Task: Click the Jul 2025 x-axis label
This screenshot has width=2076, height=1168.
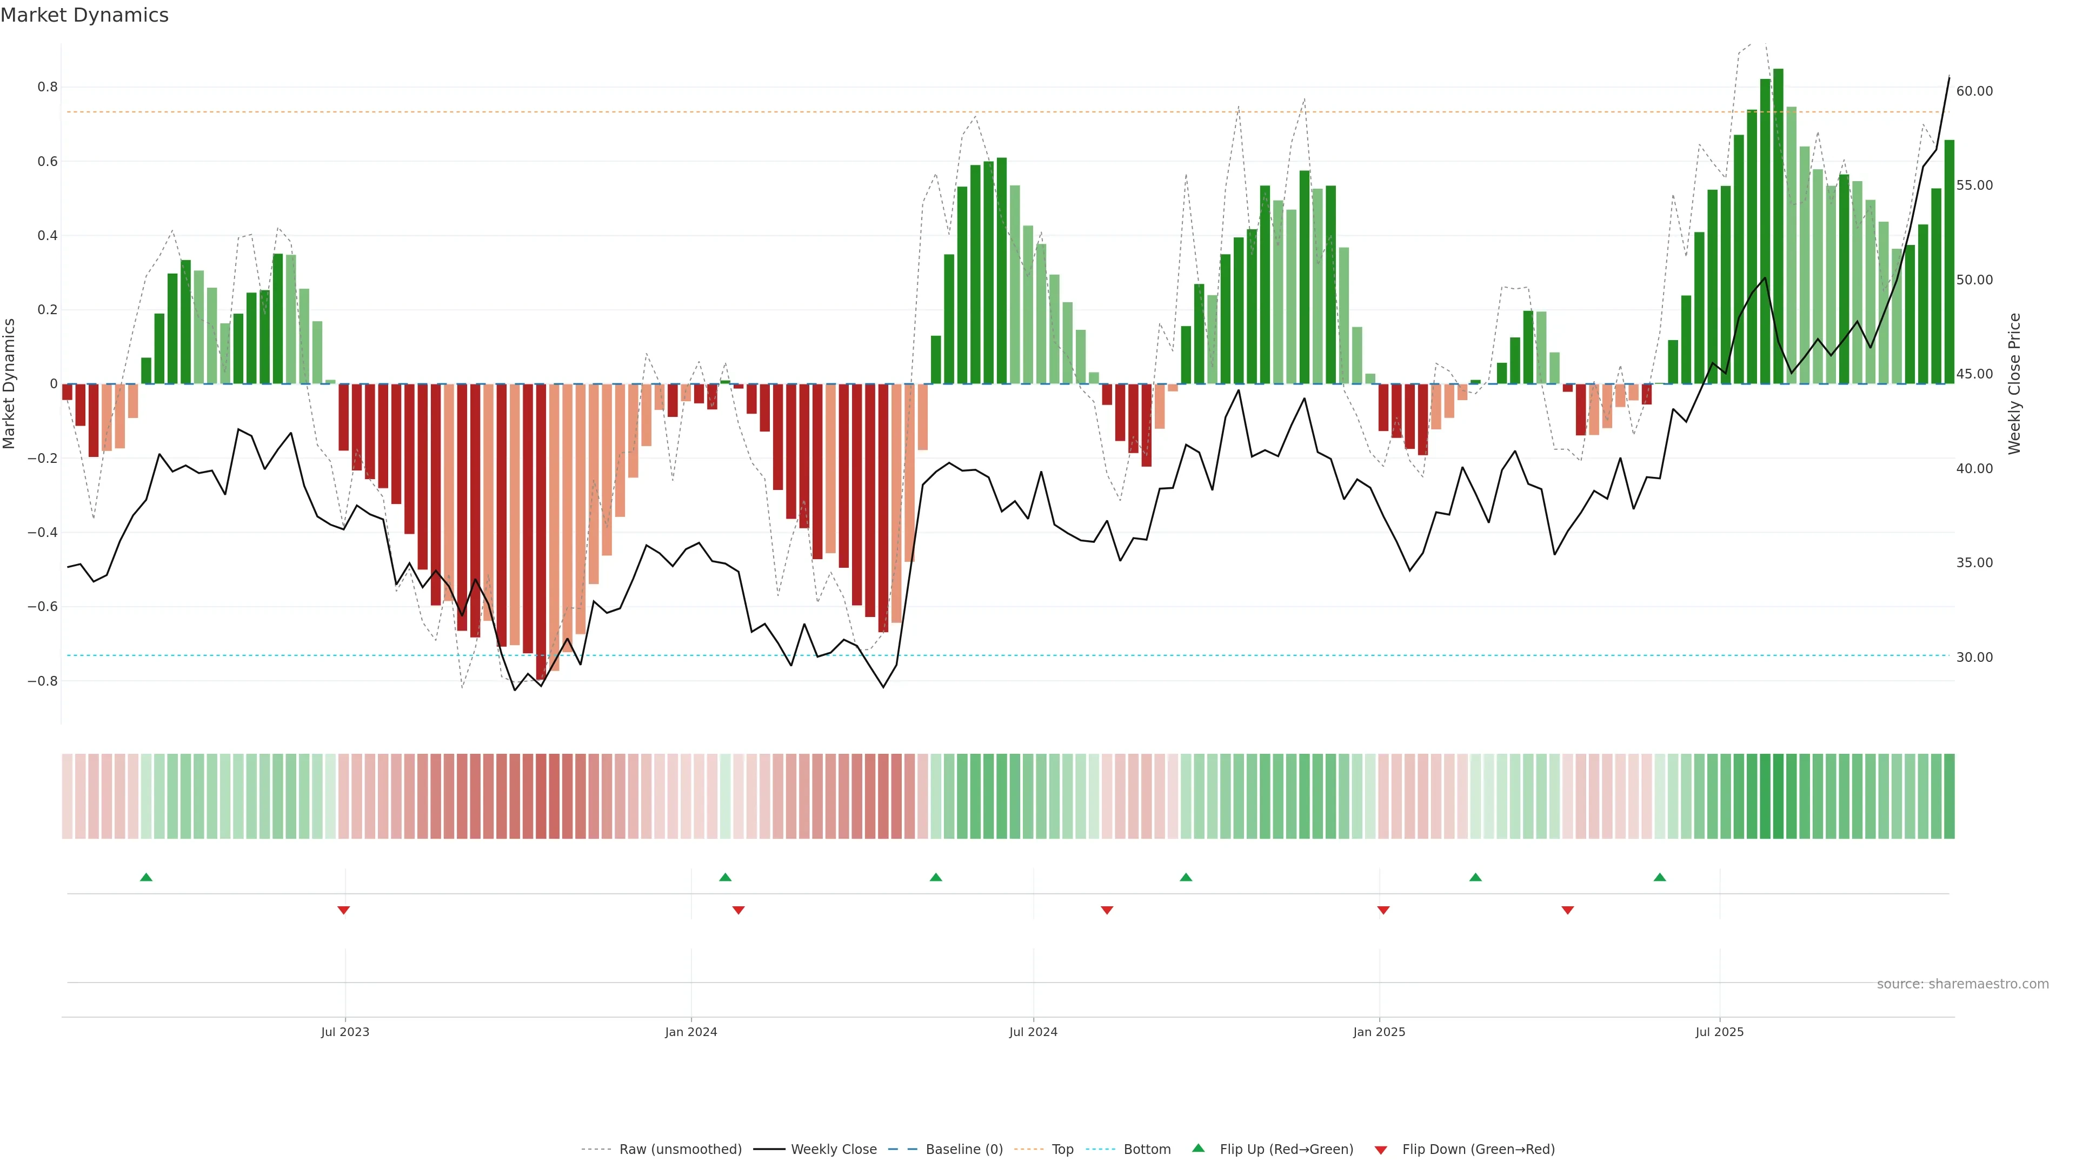Action: coord(1719,1032)
